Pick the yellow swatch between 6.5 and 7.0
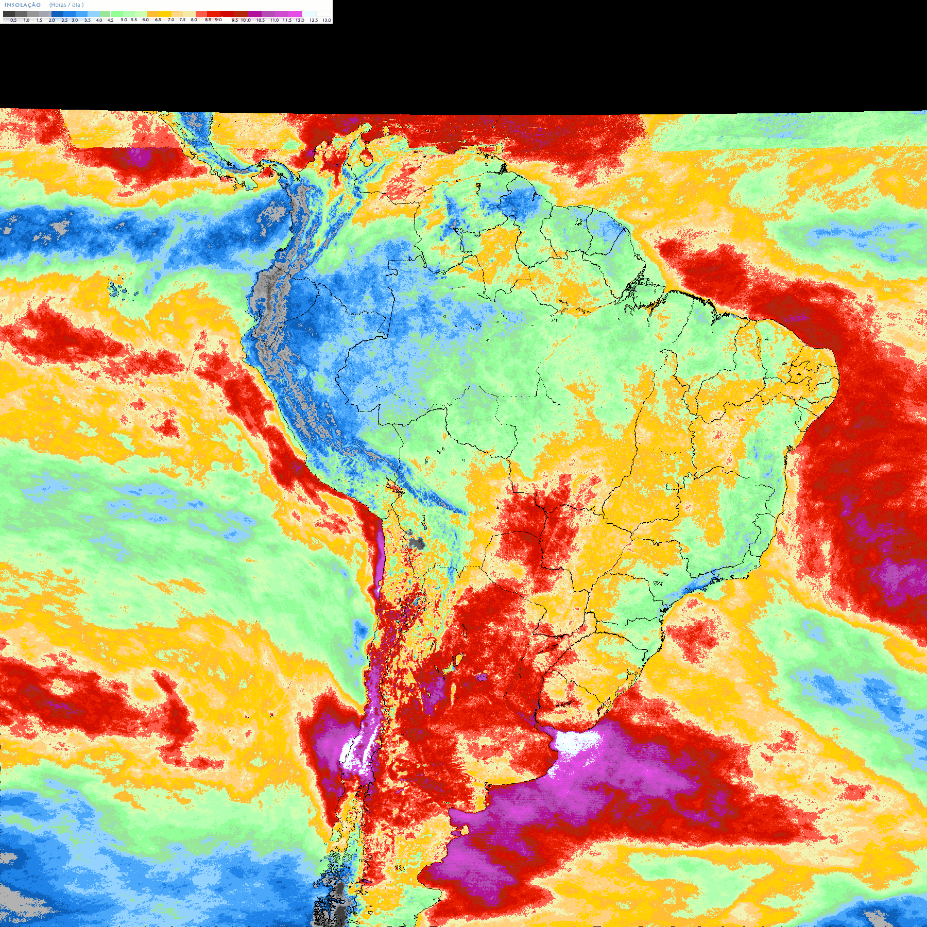This screenshot has height=927, width=927. (165, 14)
